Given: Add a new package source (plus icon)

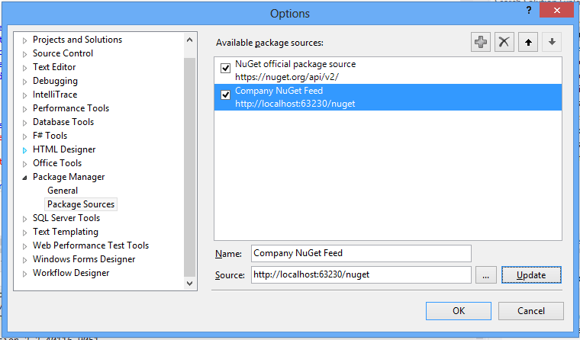Looking at the screenshot, I should tap(481, 43).
